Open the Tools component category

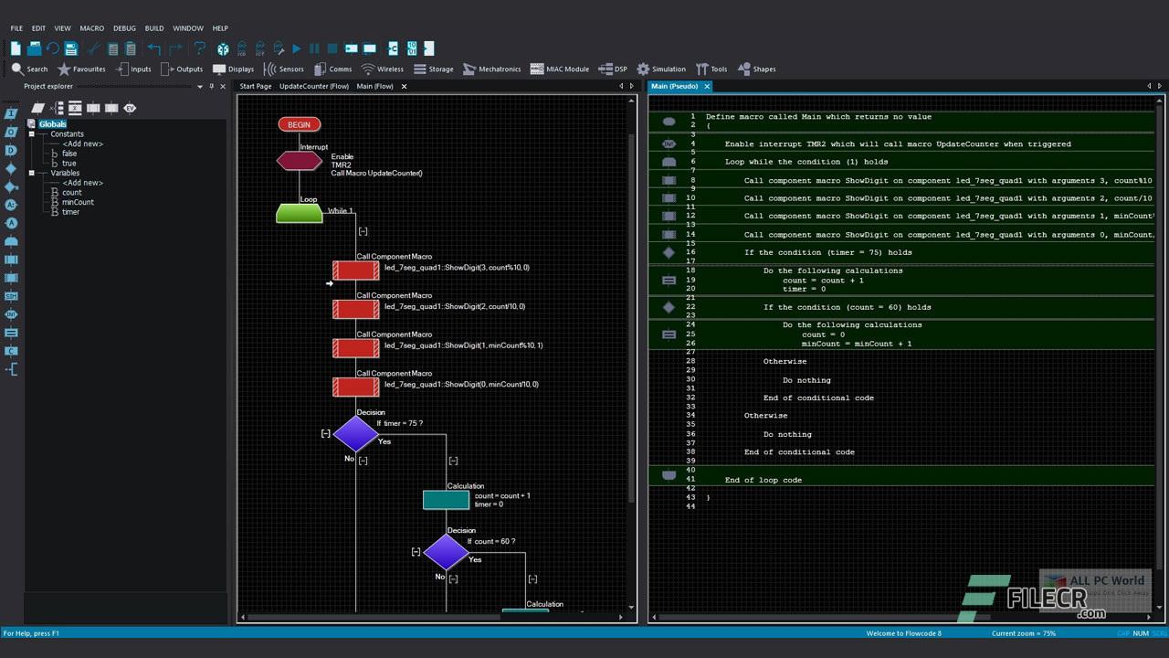711,69
